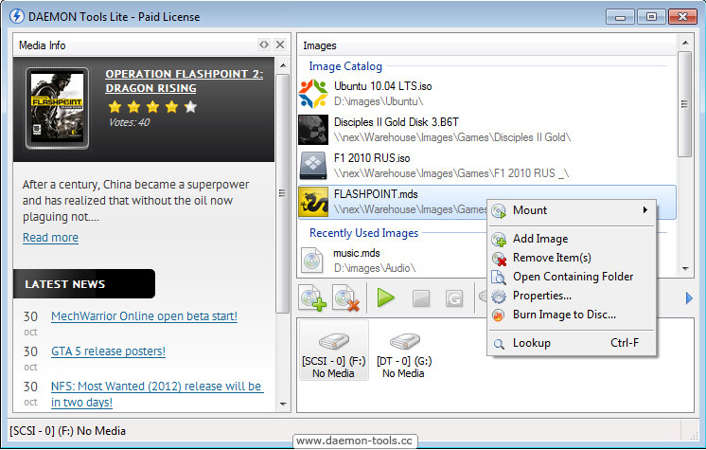The height and width of the screenshot is (450, 706).
Task: Click the Add Image toolbar icon
Action: [313, 297]
